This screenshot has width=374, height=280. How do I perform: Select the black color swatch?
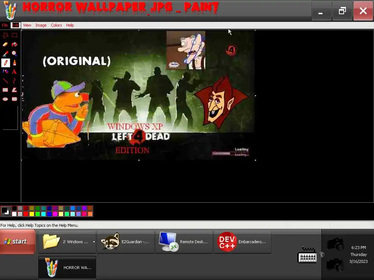coord(14,208)
